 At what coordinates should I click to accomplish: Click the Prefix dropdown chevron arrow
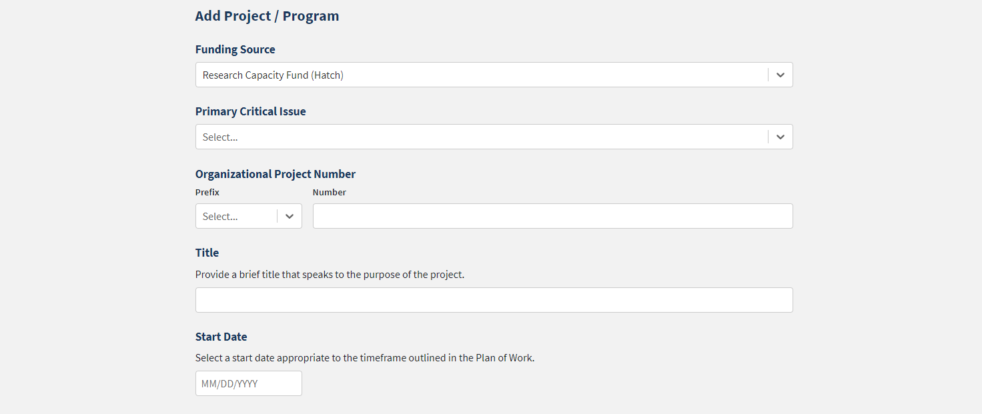290,217
